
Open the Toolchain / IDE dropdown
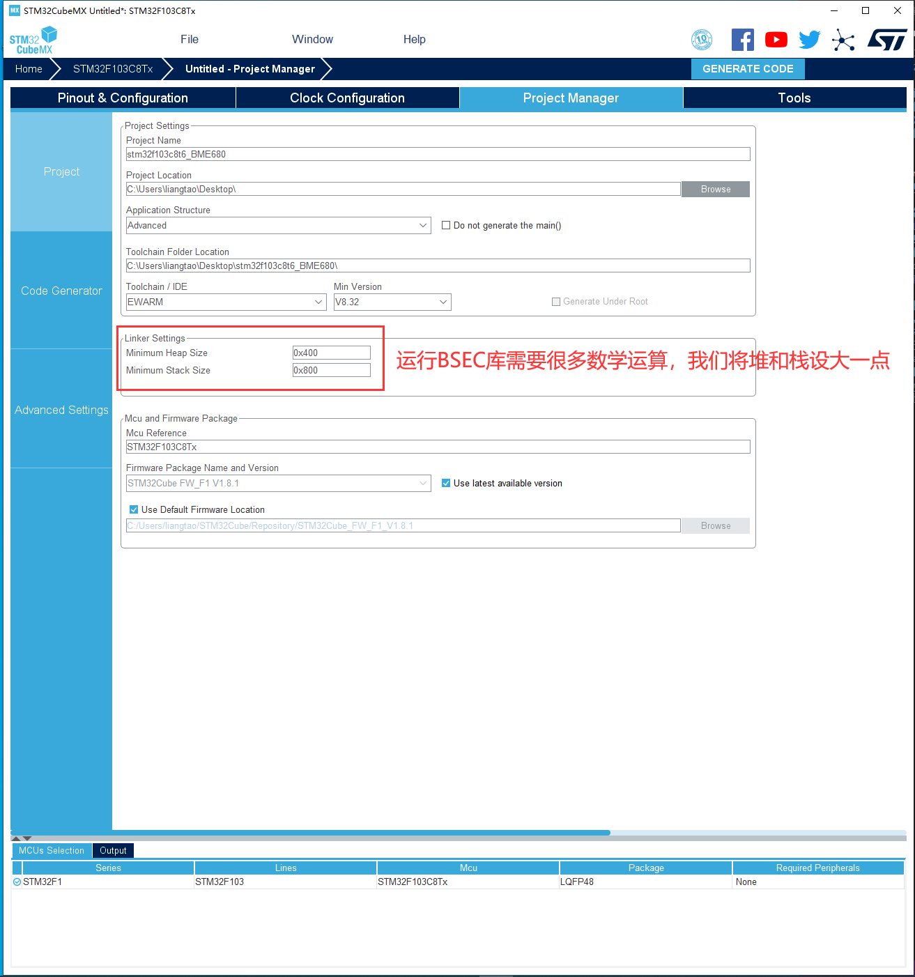pyautogui.click(x=318, y=302)
